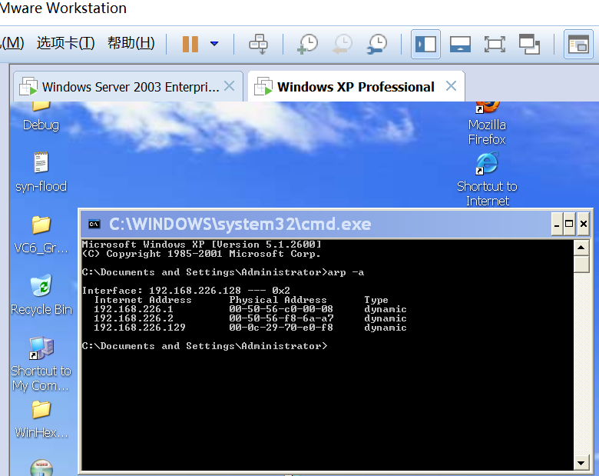The width and height of the screenshot is (599, 476).
Task: Click MAC address 00-50-56-c0-00-08
Action: (281, 309)
